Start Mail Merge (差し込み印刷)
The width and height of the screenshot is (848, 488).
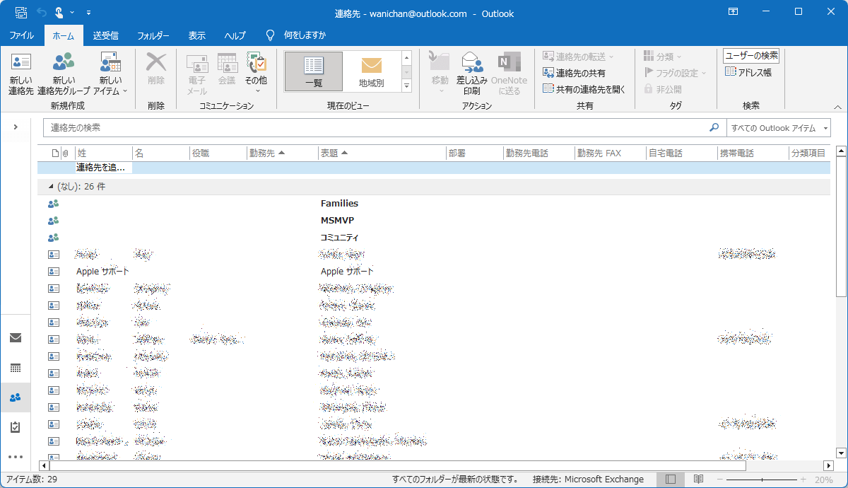coord(472,74)
